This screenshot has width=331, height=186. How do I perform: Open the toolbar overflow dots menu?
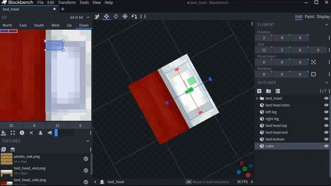point(143,17)
